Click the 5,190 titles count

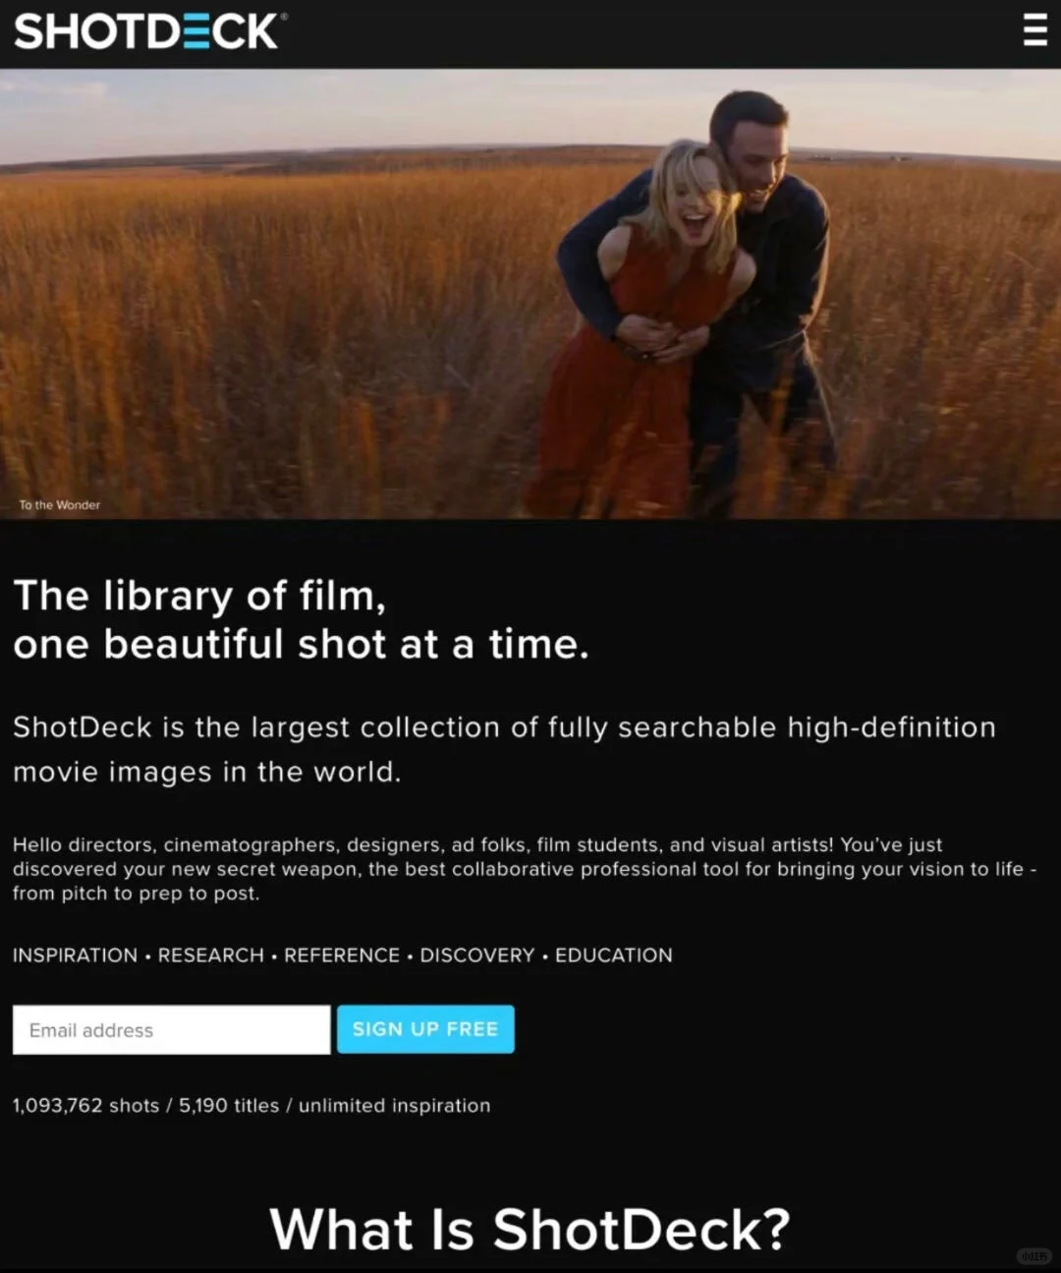pos(229,1106)
